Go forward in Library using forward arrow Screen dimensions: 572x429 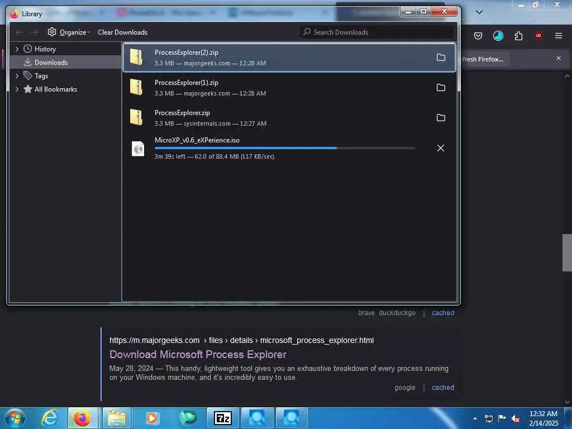[x=34, y=32]
